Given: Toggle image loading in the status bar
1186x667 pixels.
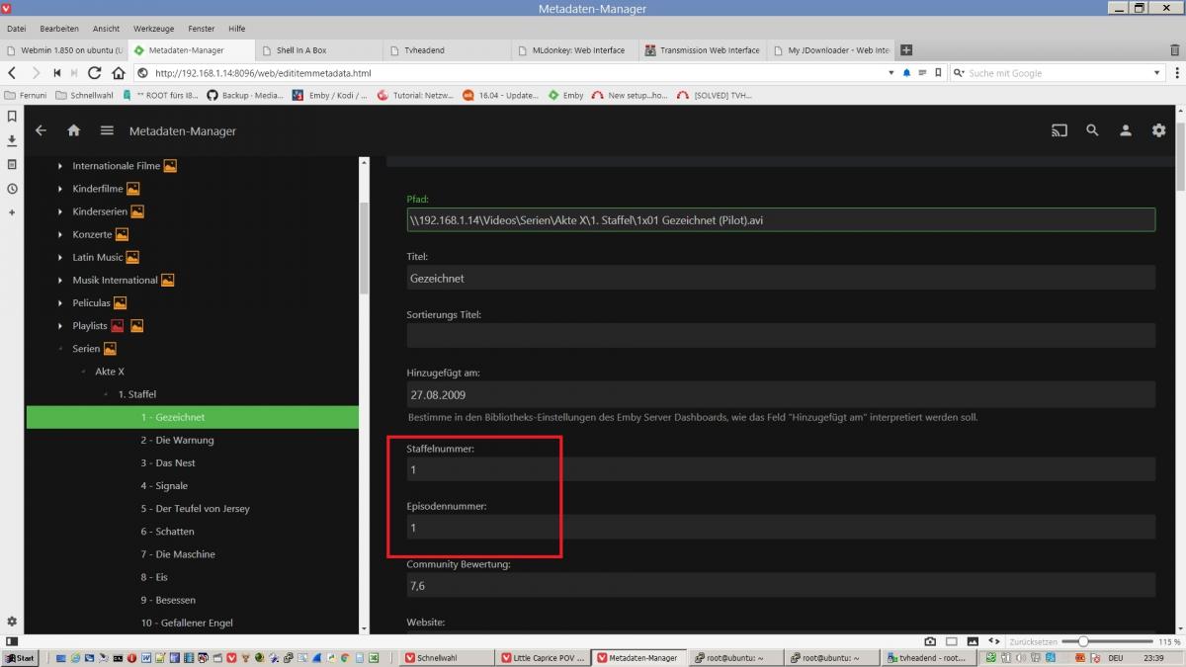Looking at the screenshot, I should click(x=974, y=641).
